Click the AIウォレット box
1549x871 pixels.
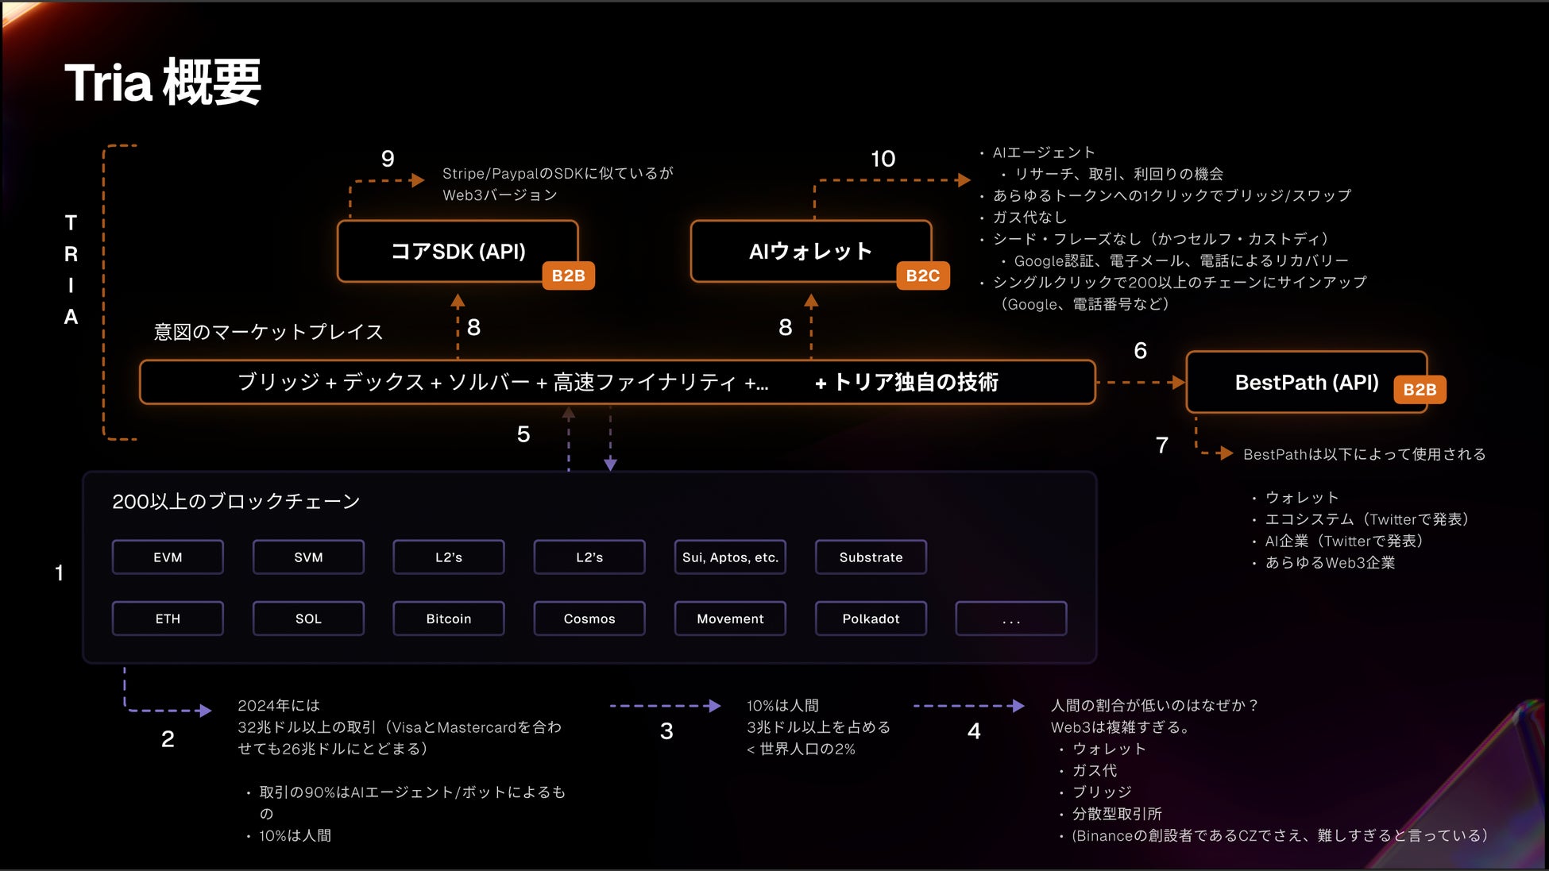point(809,252)
